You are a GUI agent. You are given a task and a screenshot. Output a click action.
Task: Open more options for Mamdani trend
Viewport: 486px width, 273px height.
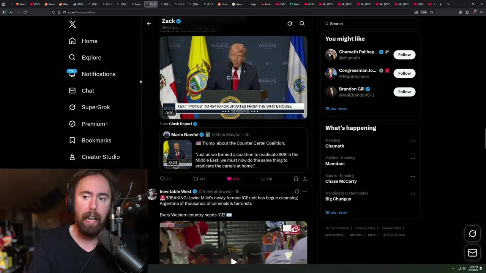tap(413, 158)
